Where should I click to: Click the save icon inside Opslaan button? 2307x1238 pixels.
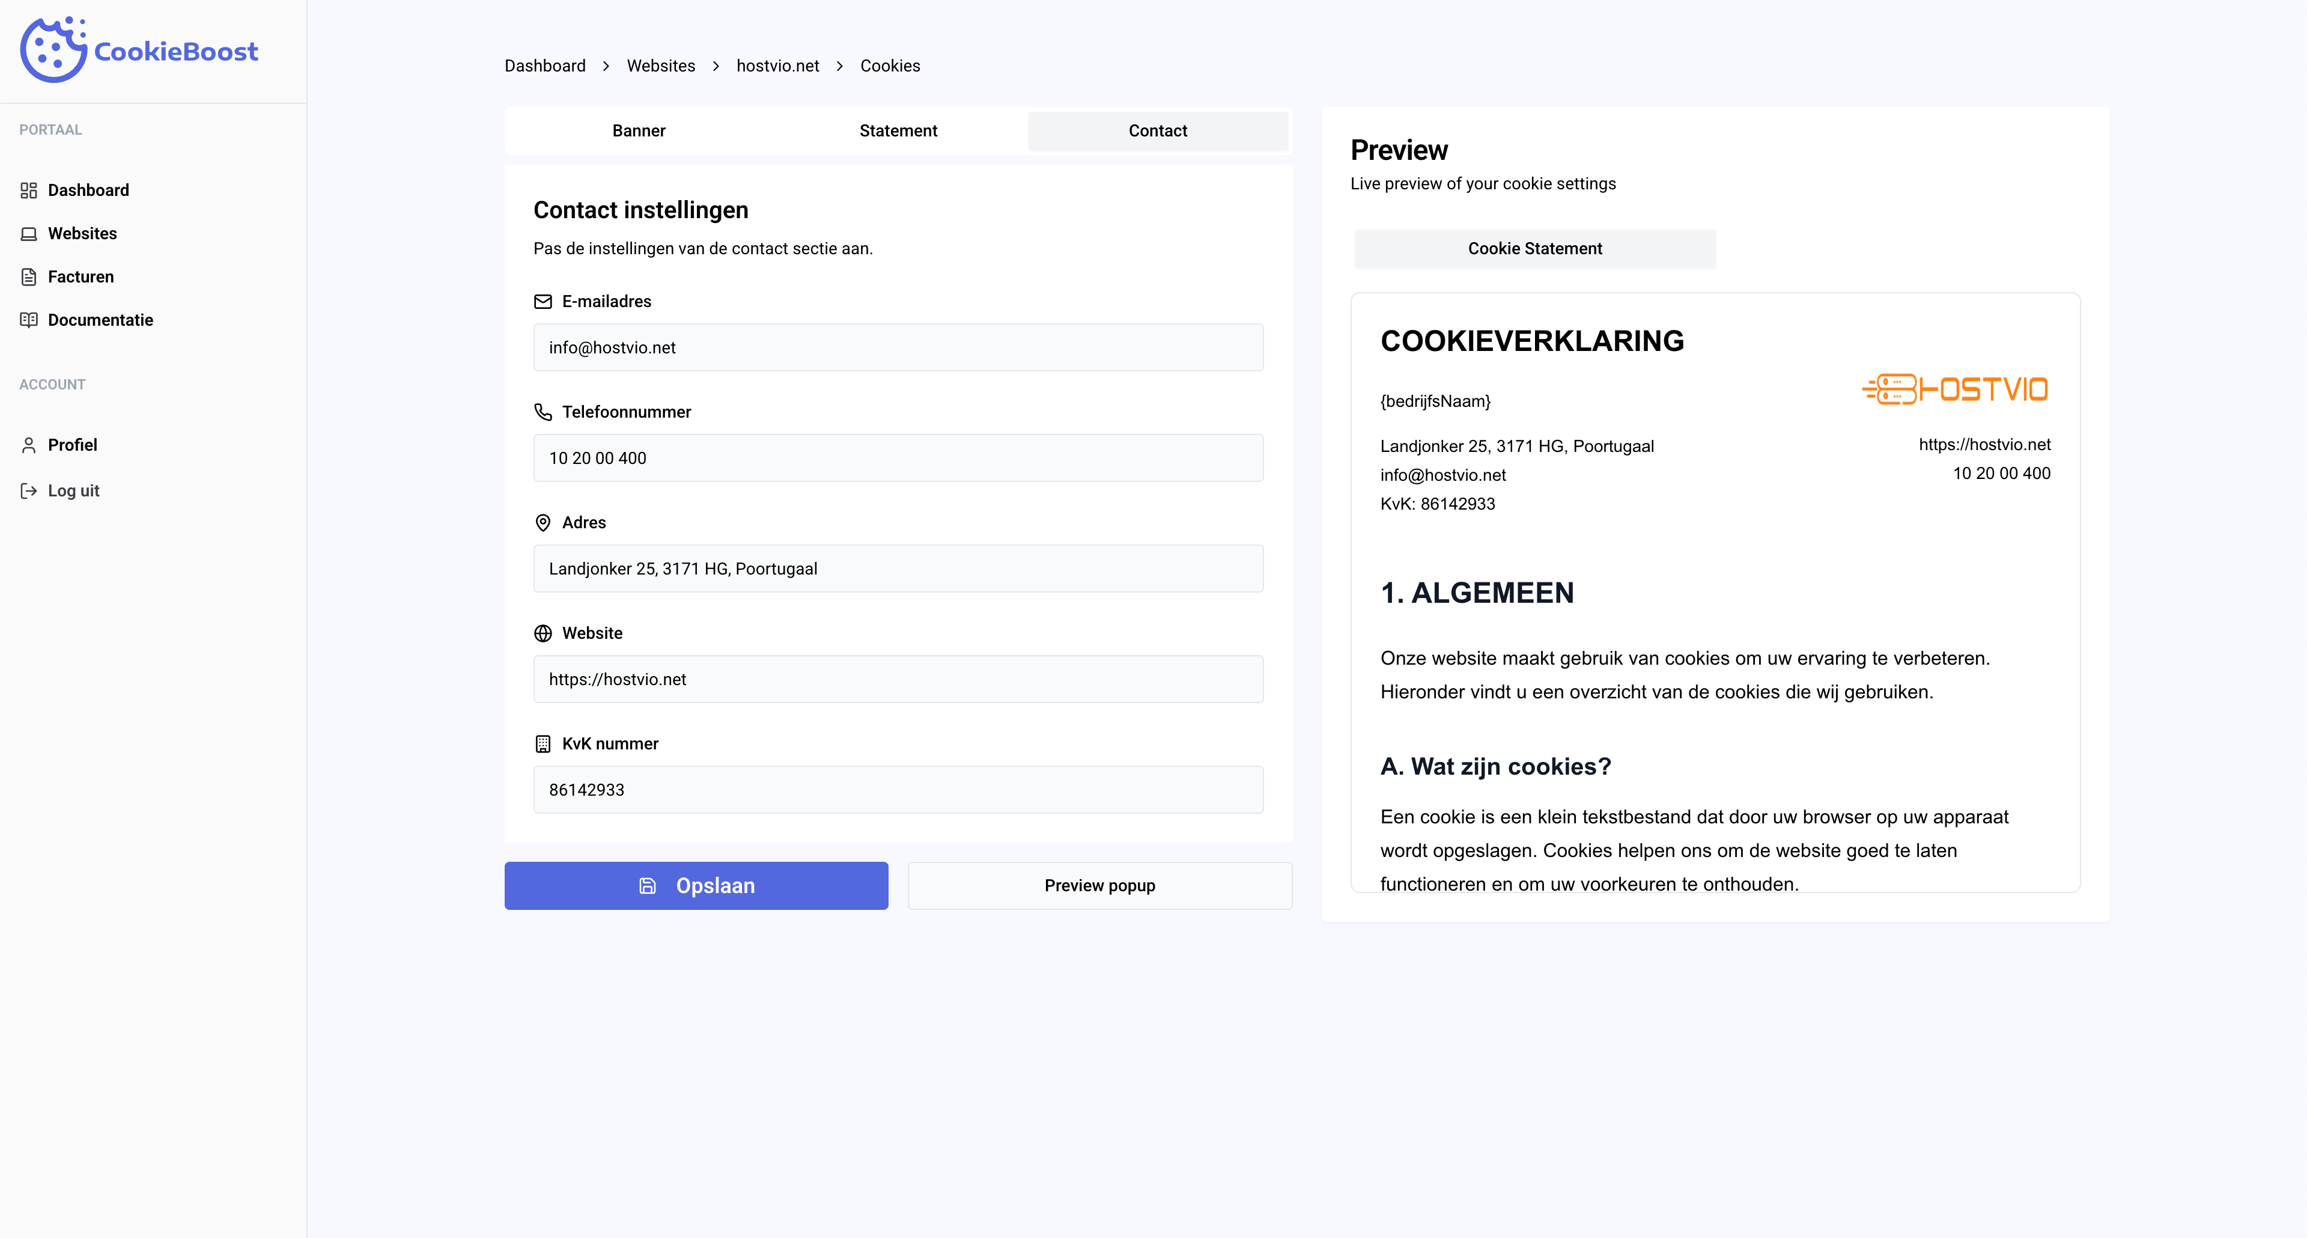point(648,885)
